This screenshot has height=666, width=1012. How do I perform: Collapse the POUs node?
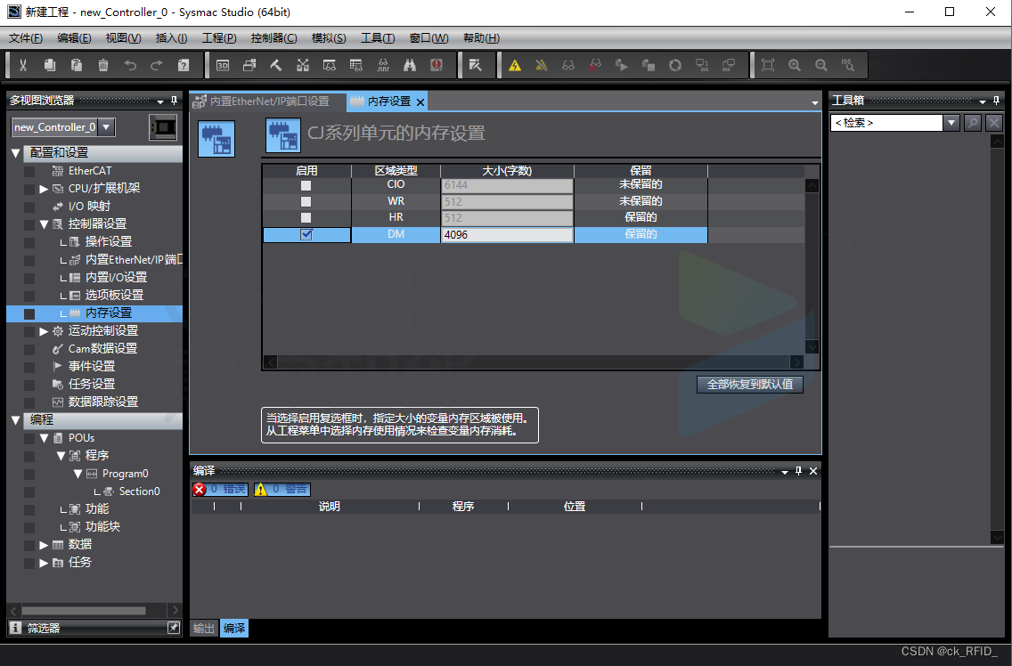pos(44,438)
